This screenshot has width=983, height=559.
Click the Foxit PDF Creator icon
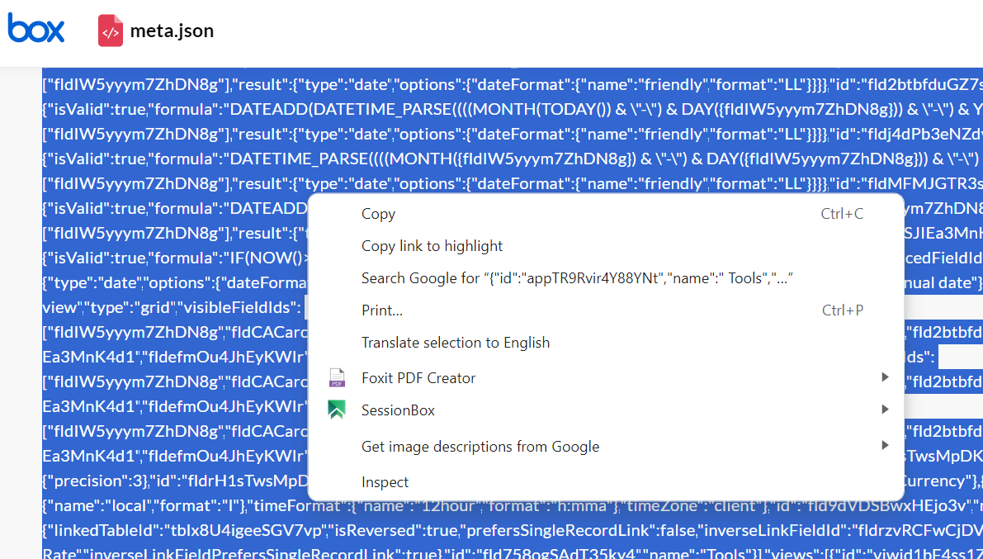click(x=337, y=378)
